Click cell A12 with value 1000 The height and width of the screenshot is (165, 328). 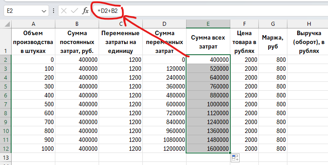pos(33,149)
